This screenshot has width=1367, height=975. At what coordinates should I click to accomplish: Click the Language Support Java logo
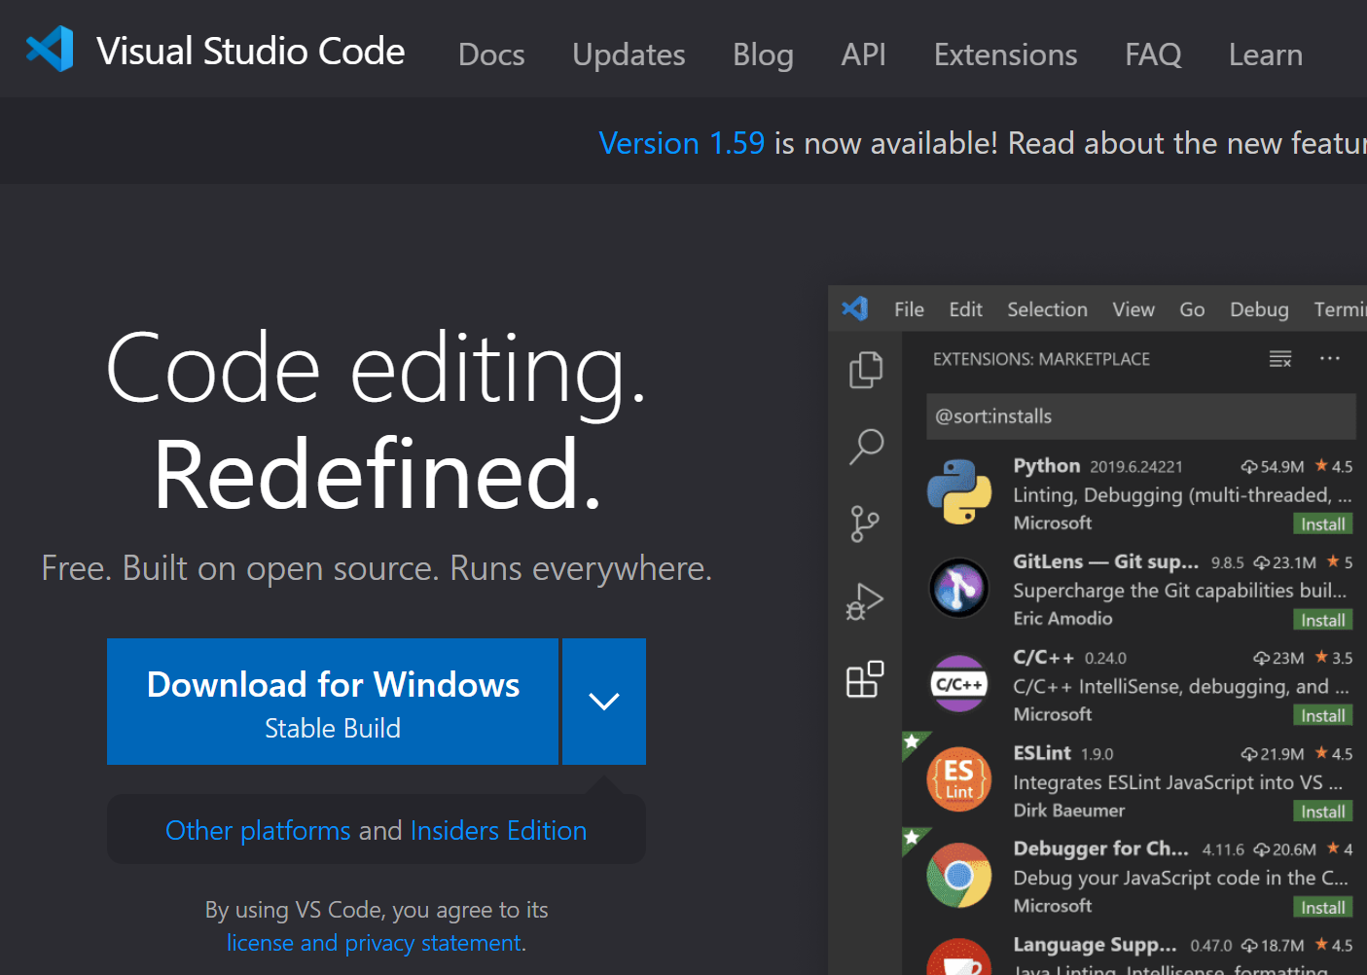pyautogui.click(x=958, y=957)
